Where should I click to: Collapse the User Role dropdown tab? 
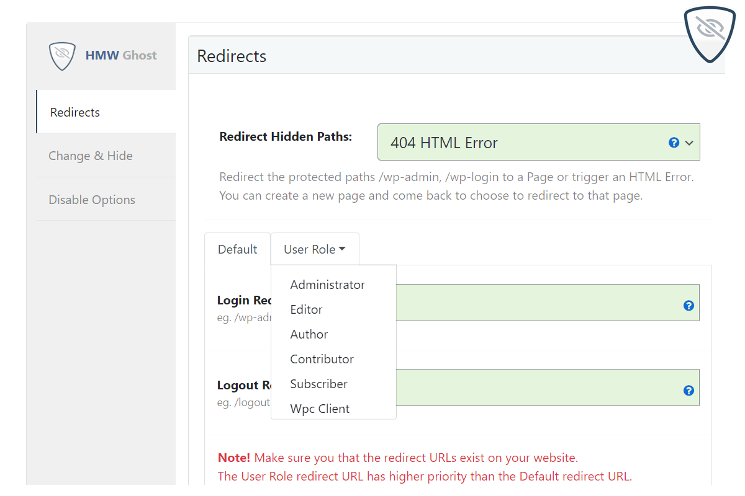314,249
